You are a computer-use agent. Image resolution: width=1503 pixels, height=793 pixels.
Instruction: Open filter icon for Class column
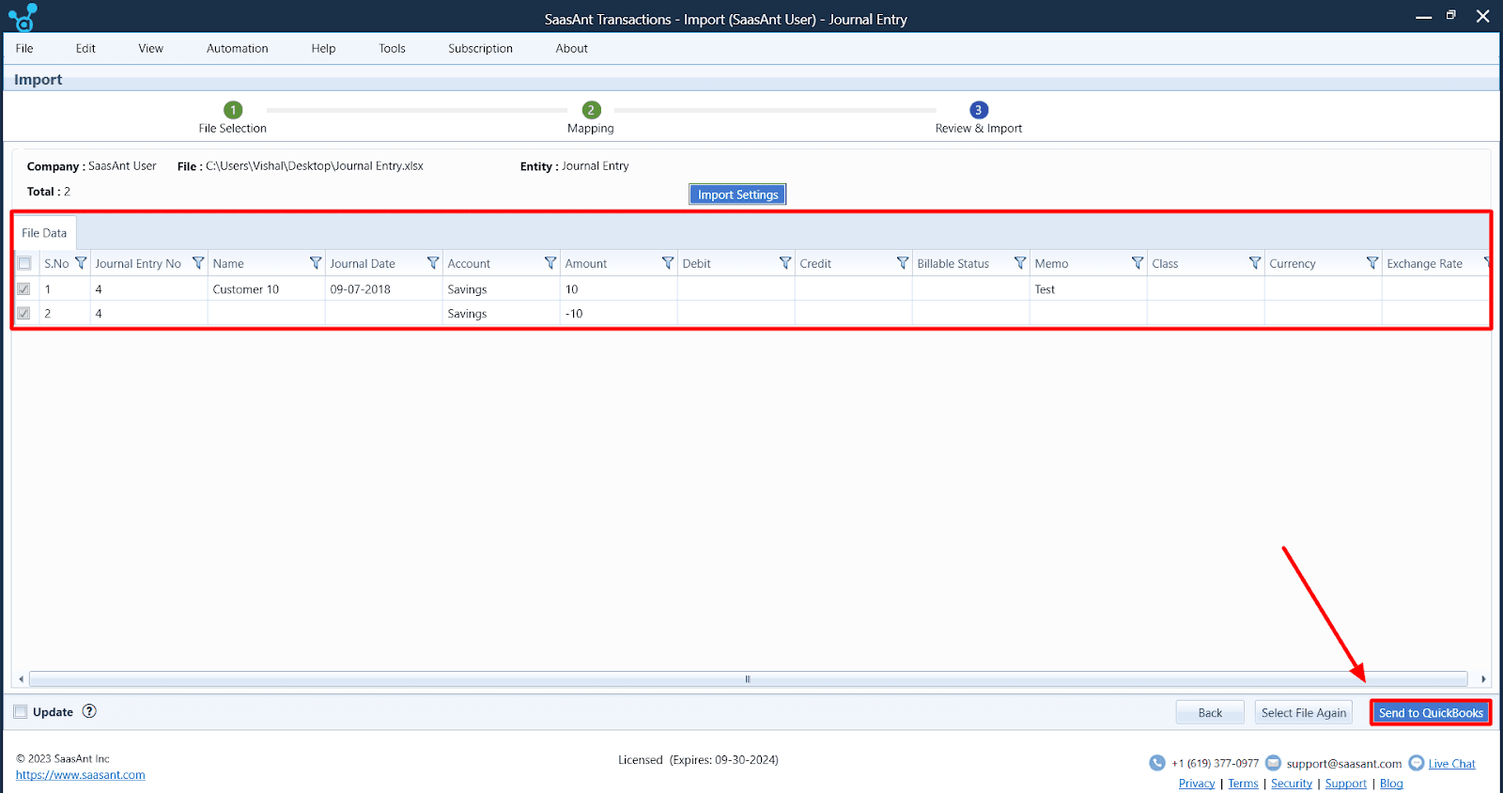click(1255, 263)
